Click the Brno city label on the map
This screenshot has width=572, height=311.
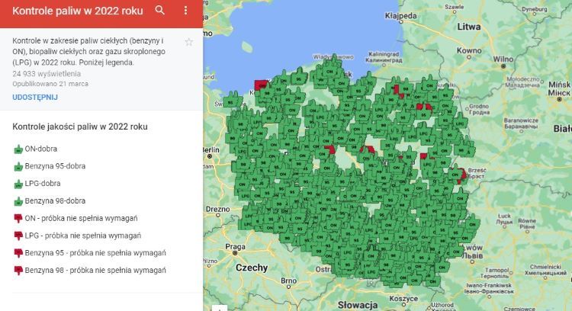point(288,281)
